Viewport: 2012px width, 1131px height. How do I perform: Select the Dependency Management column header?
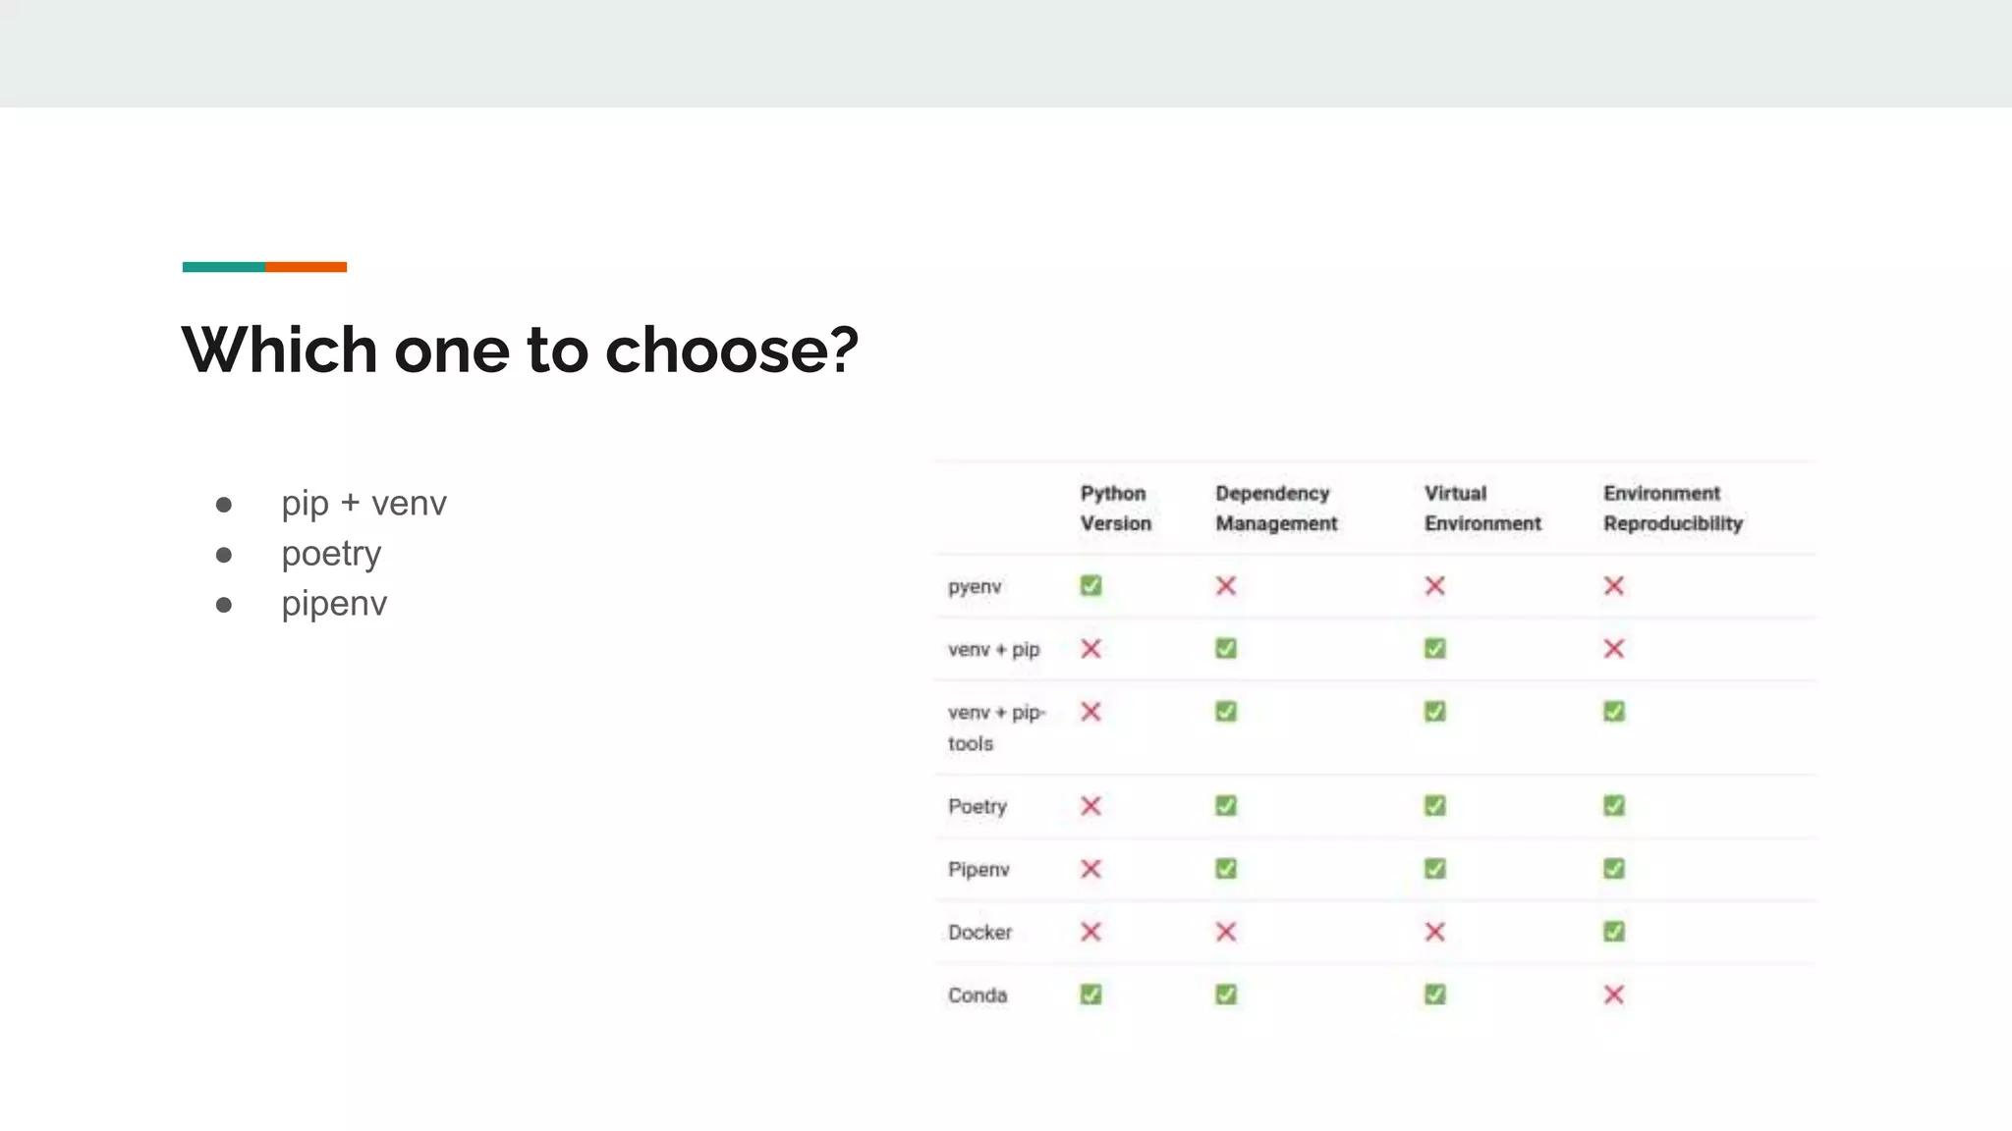1275,509
